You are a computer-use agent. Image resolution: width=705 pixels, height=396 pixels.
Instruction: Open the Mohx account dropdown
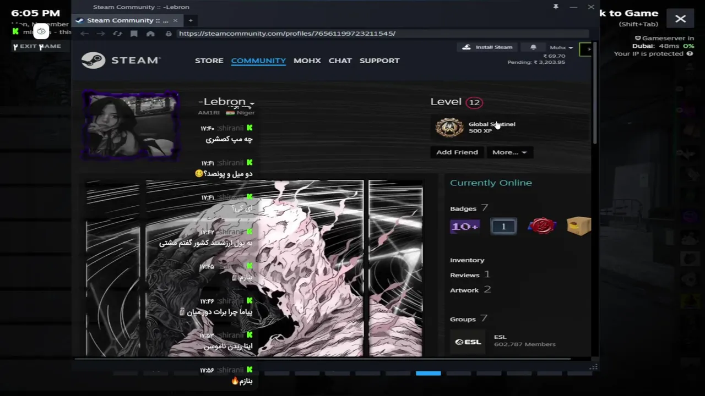561,47
